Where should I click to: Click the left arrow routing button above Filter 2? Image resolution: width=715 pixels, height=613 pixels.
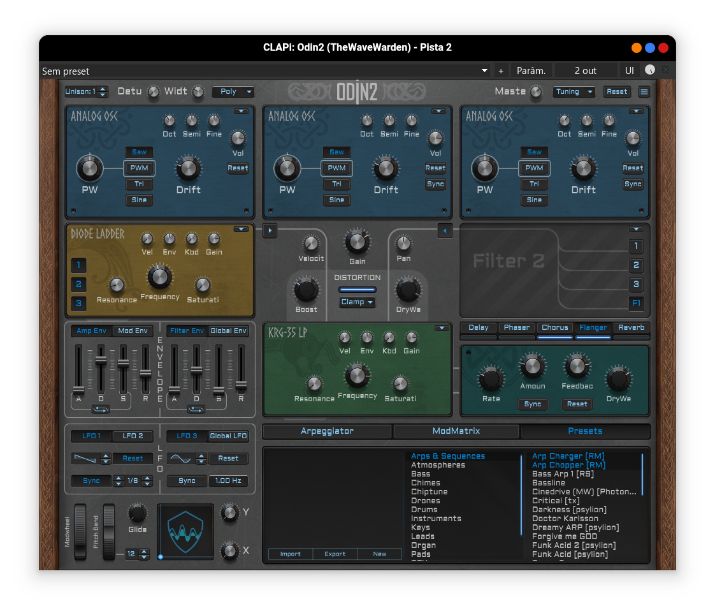[445, 231]
